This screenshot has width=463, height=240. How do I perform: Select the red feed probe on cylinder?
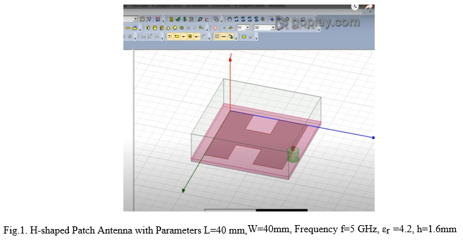[293, 149]
